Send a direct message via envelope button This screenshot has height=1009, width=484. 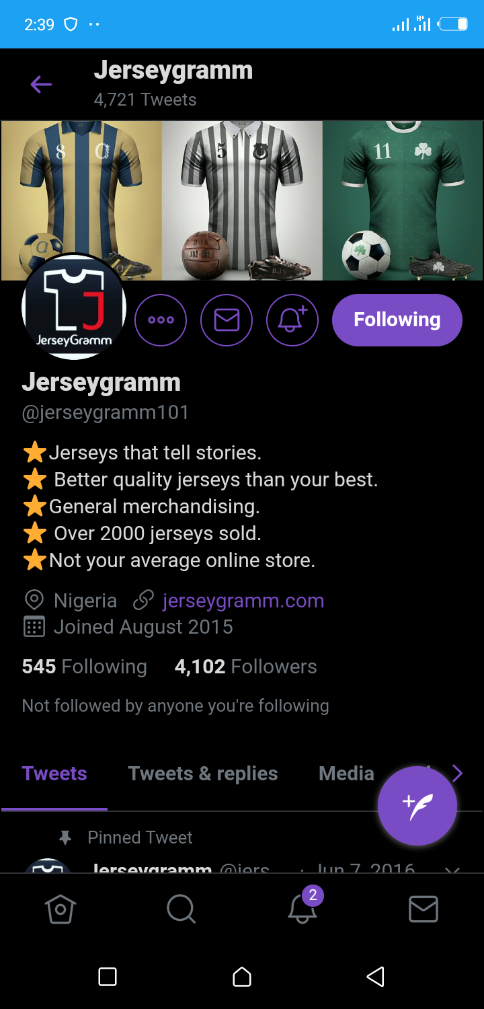[x=227, y=320]
